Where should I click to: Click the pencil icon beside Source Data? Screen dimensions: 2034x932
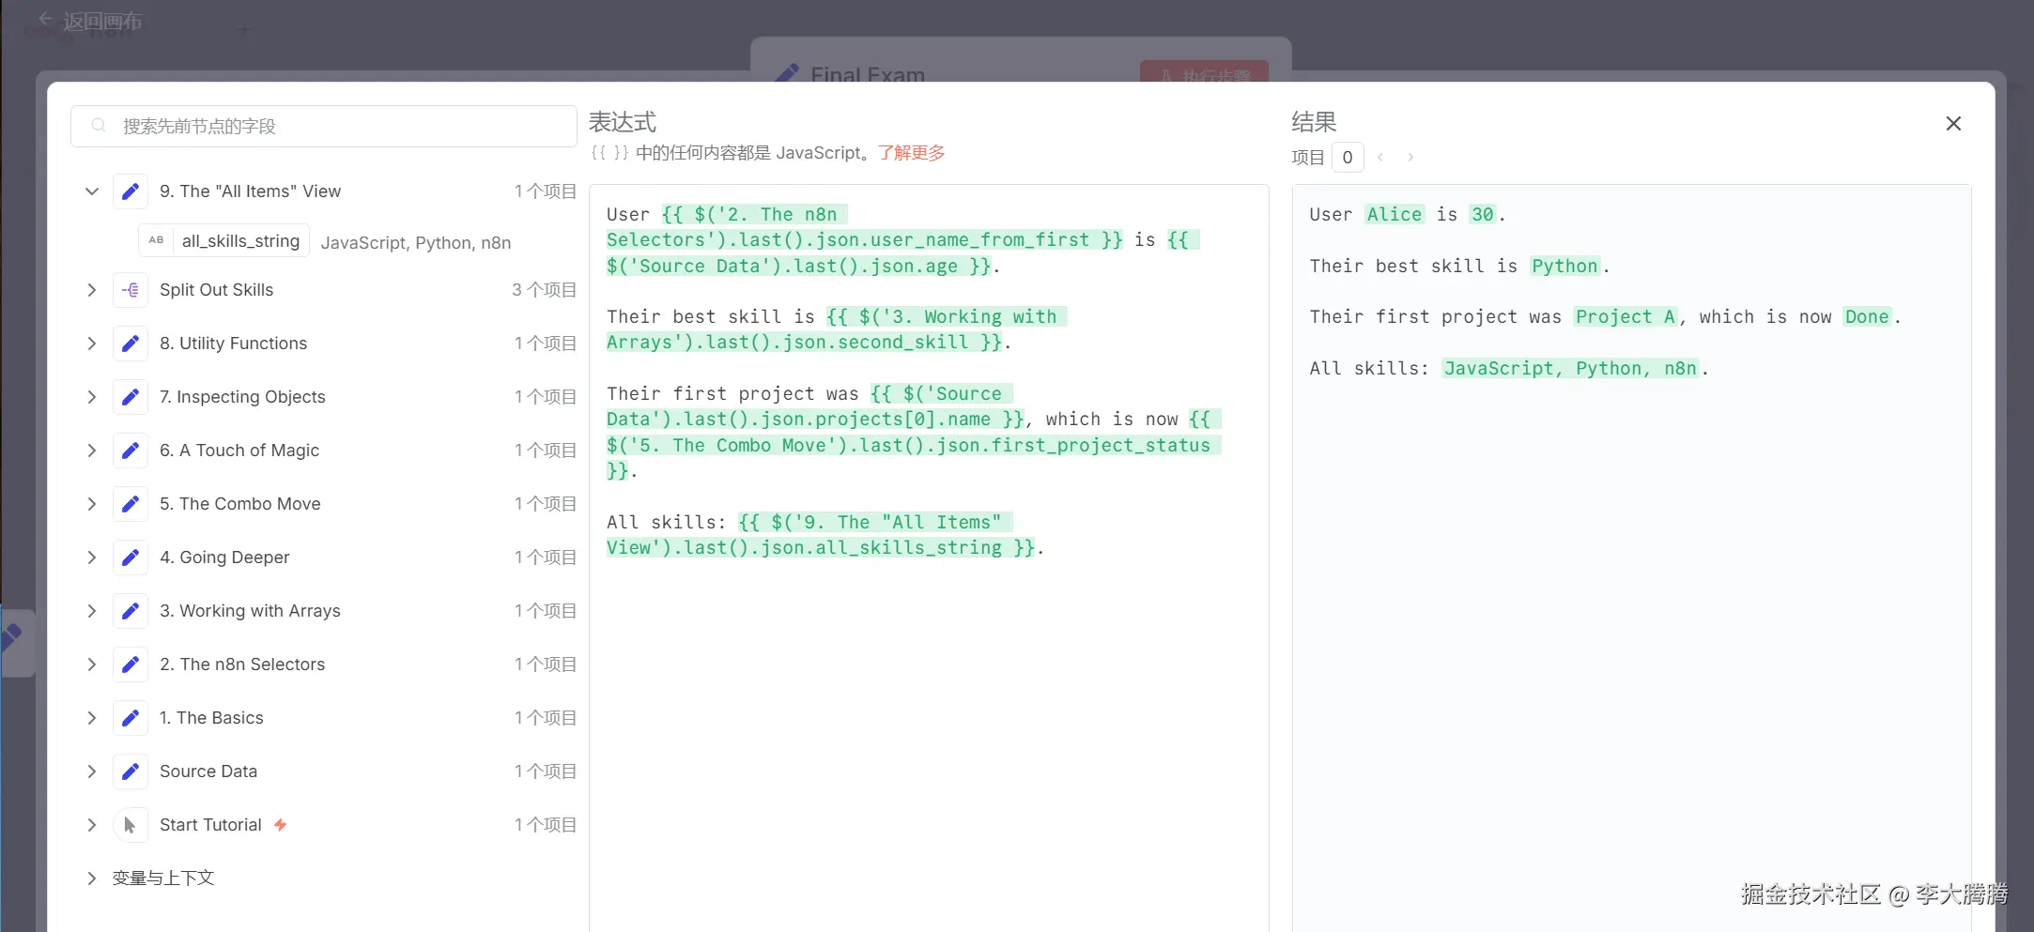pyautogui.click(x=131, y=772)
